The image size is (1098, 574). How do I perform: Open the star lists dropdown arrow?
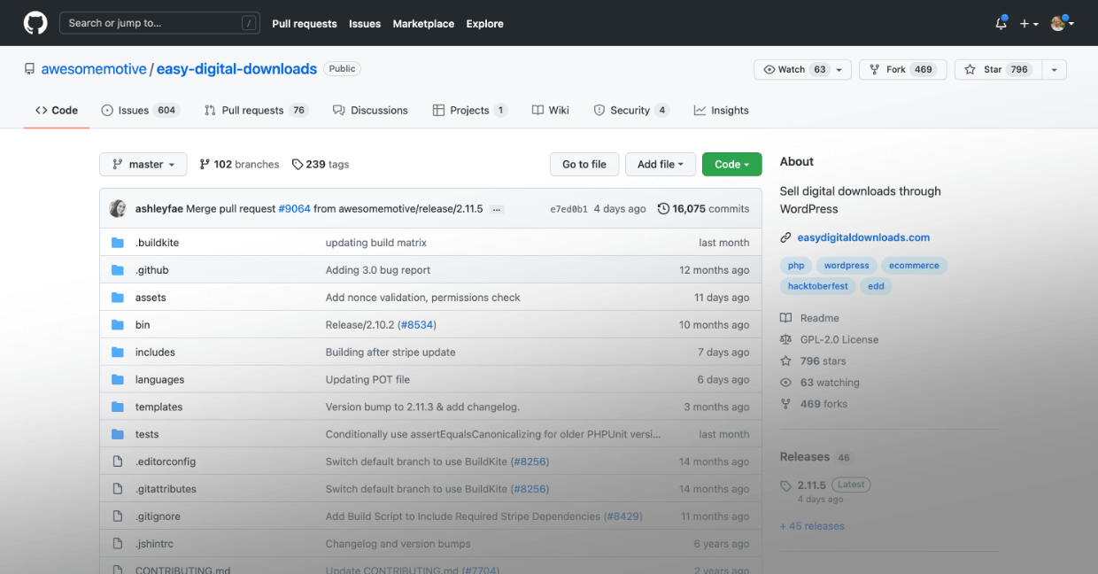point(1054,70)
